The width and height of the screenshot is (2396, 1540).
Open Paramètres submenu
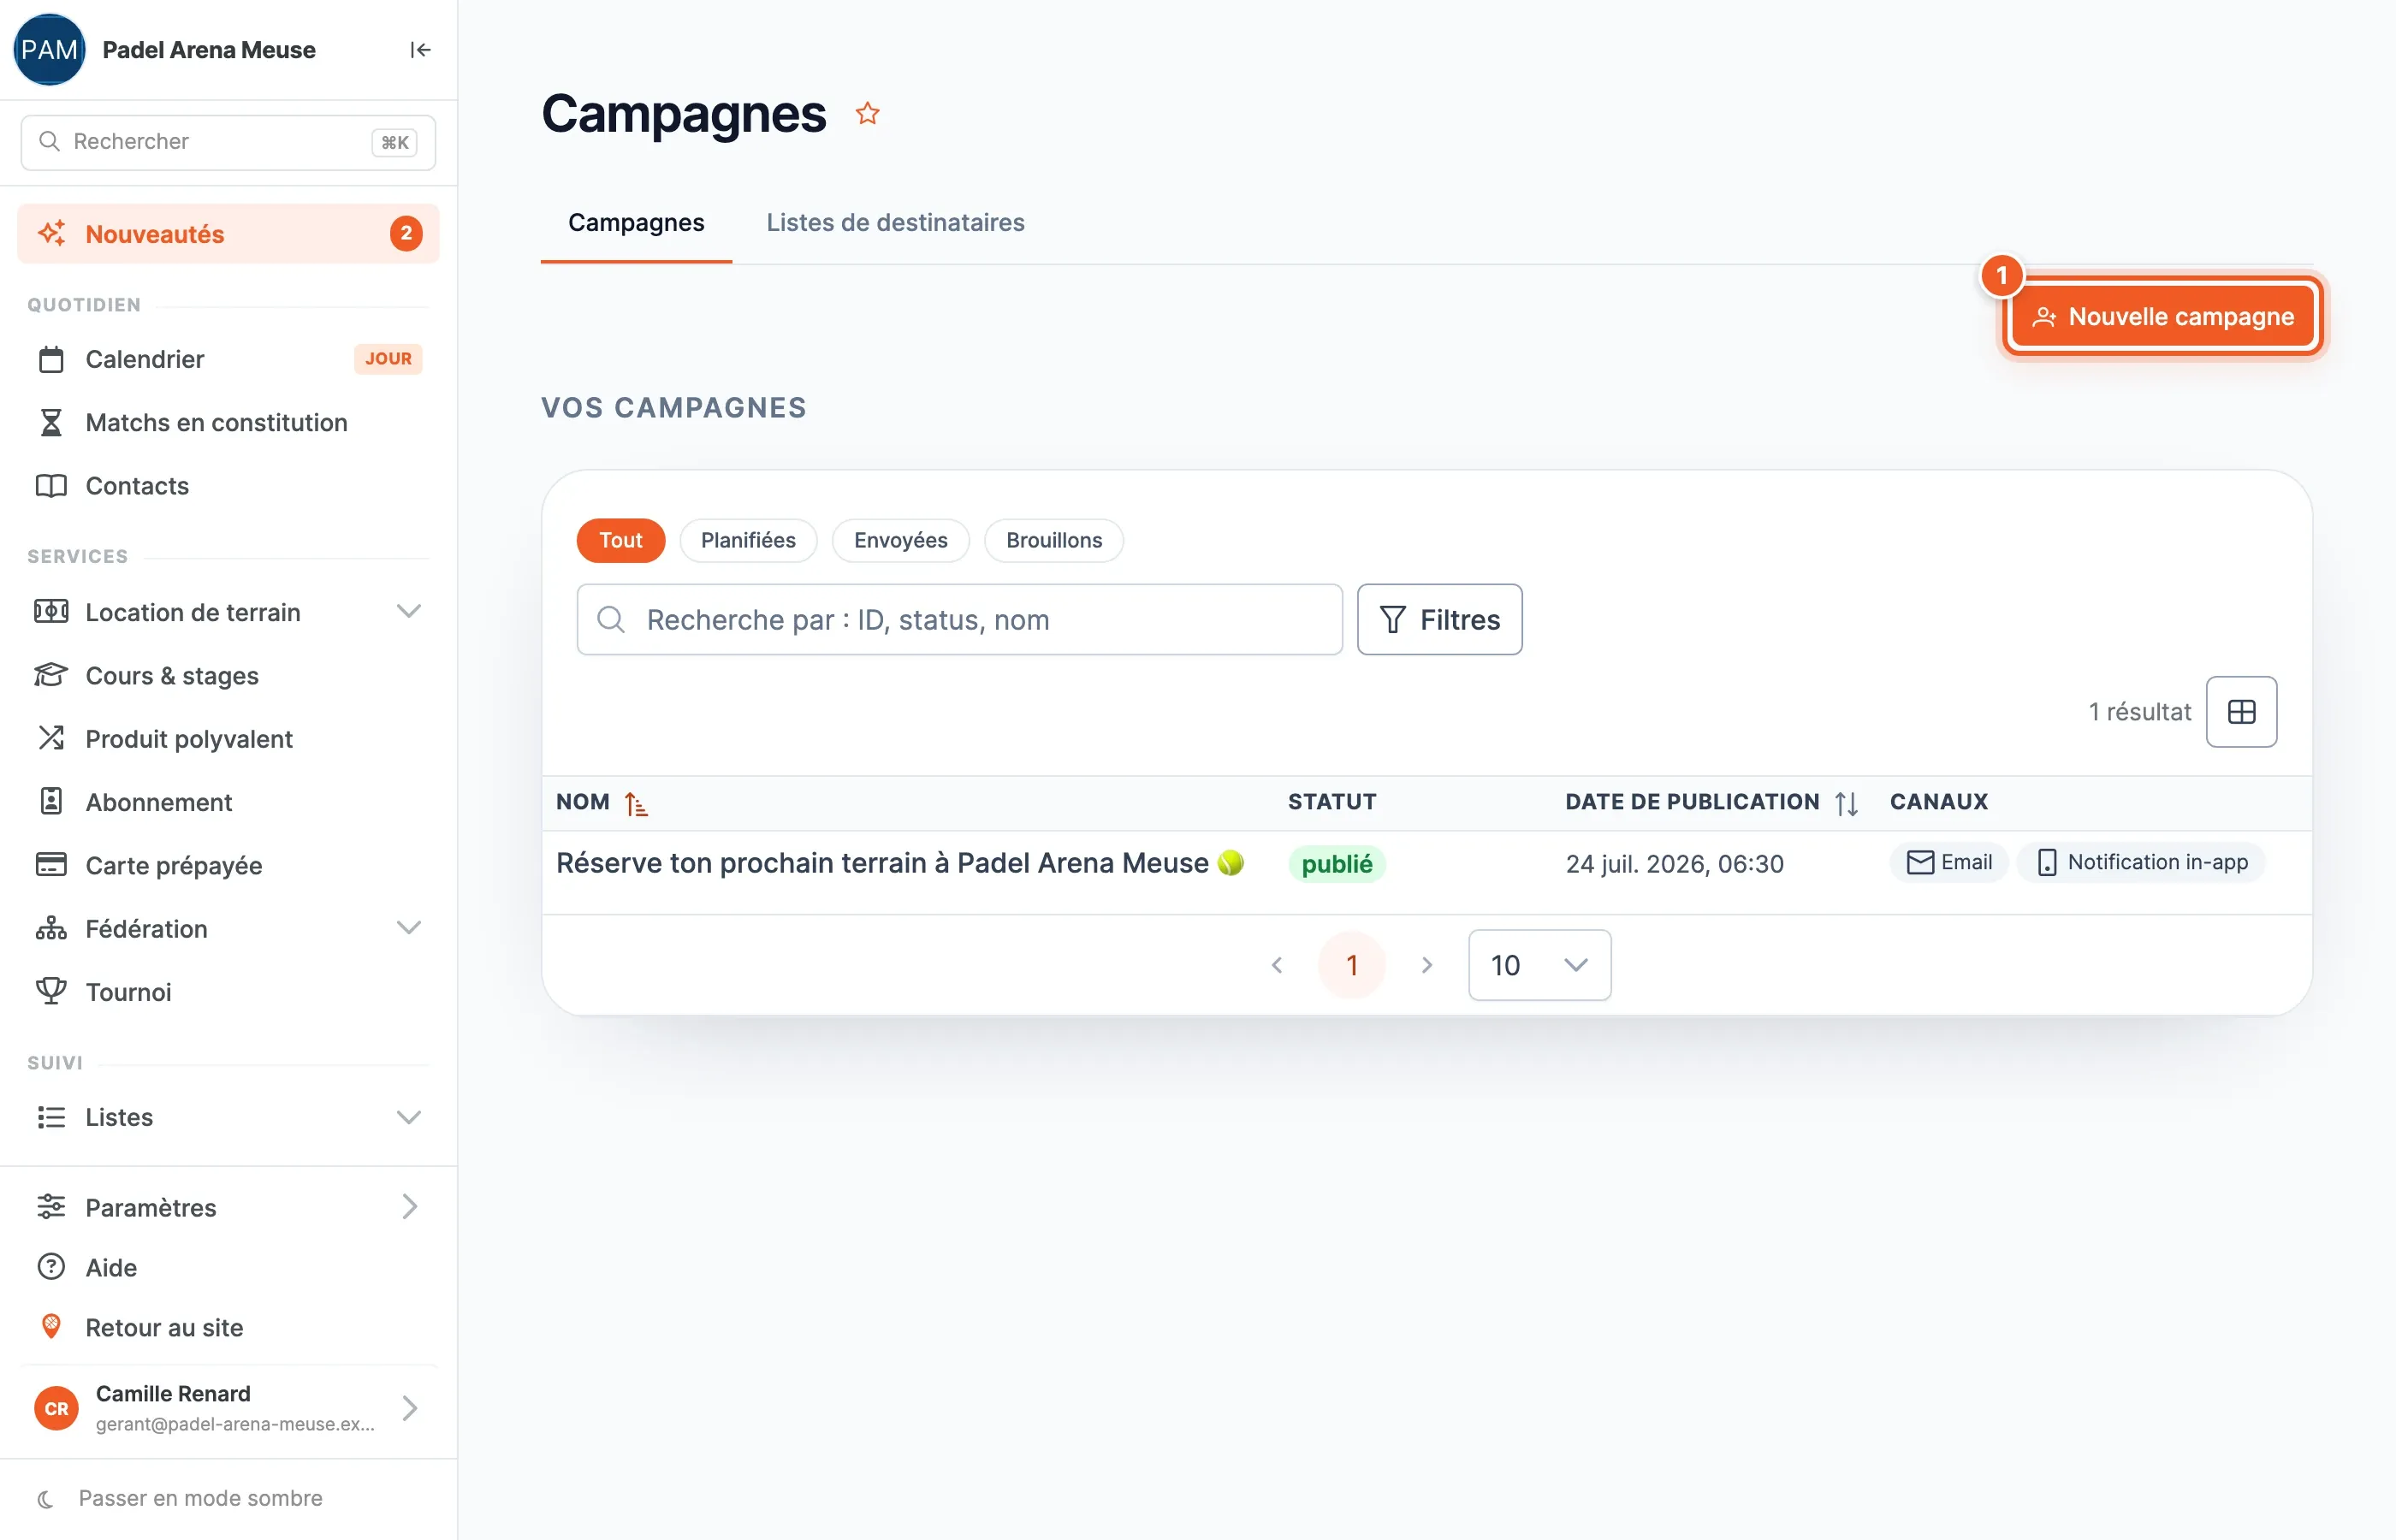(228, 1207)
